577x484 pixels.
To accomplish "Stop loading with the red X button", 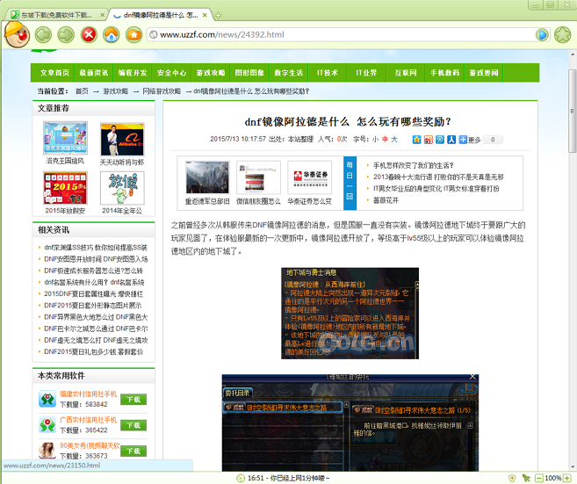I will [89, 35].
